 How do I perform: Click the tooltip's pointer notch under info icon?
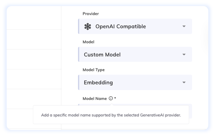tap(112, 104)
